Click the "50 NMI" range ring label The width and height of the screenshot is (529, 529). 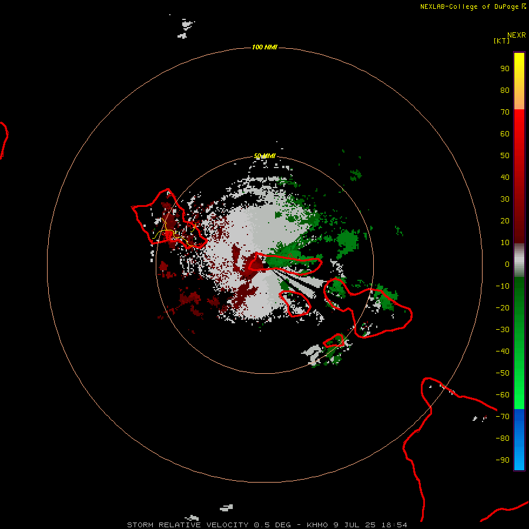264,156
